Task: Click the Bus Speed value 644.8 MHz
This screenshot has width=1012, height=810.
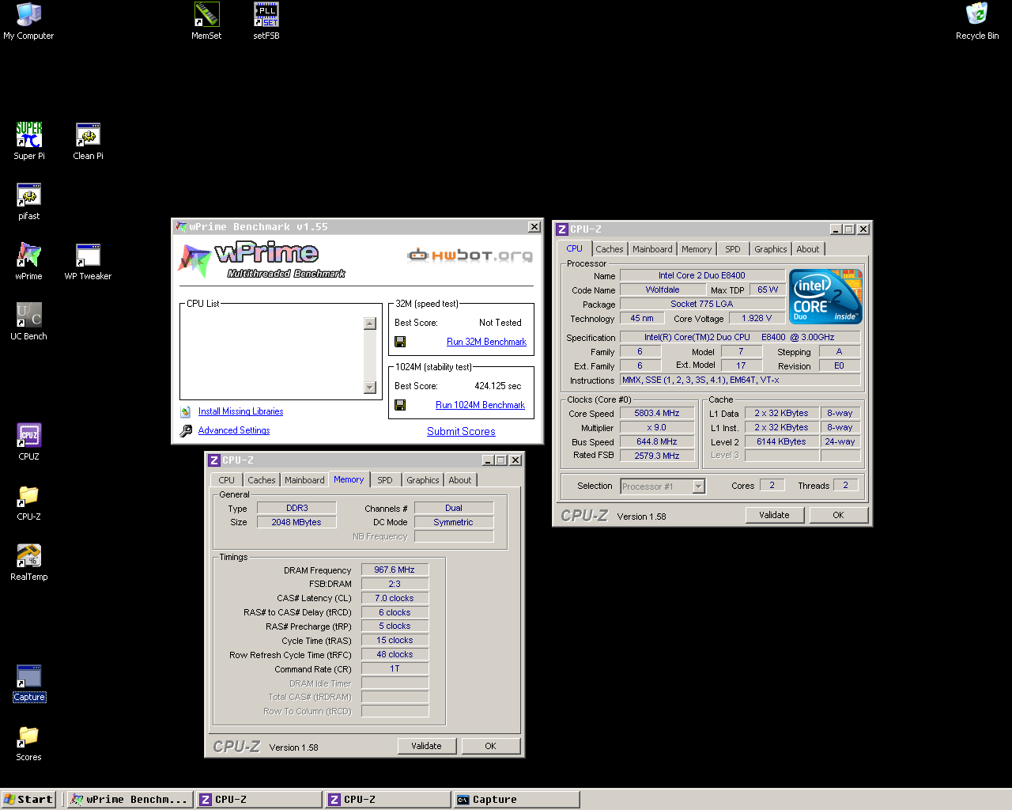Action: [x=657, y=441]
